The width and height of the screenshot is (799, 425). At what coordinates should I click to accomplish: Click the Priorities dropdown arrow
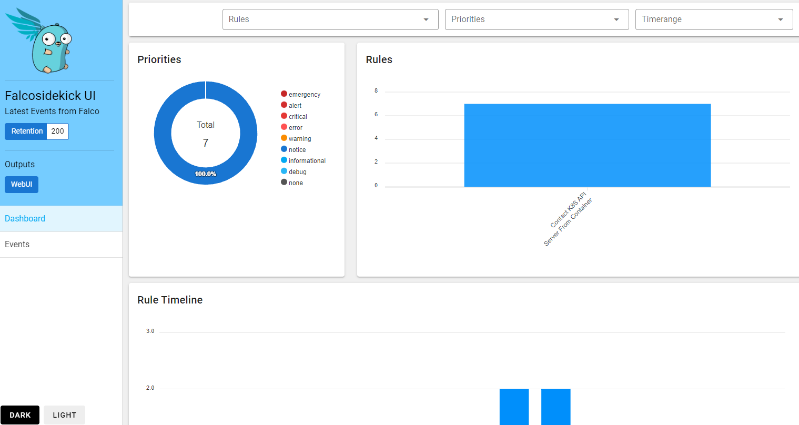click(616, 19)
